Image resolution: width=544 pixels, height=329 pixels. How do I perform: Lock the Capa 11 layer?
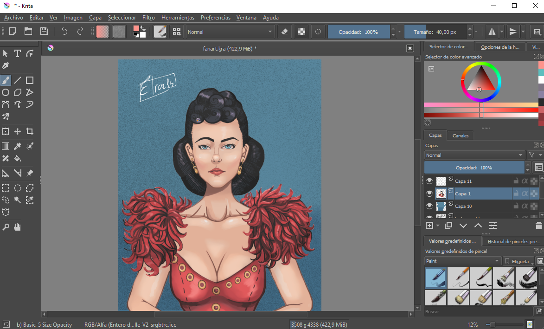pyautogui.click(x=516, y=181)
